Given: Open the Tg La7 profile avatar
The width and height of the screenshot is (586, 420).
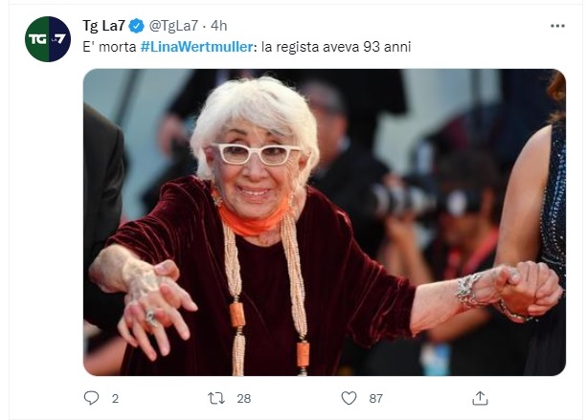Looking at the screenshot, I should (48, 39).
